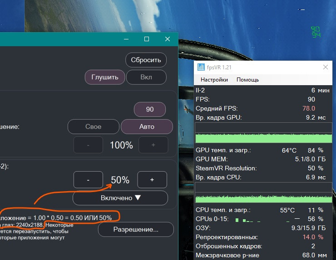Click the Разрешение... button
This screenshot has height=260, width=336.
pyautogui.click(x=136, y=229)
